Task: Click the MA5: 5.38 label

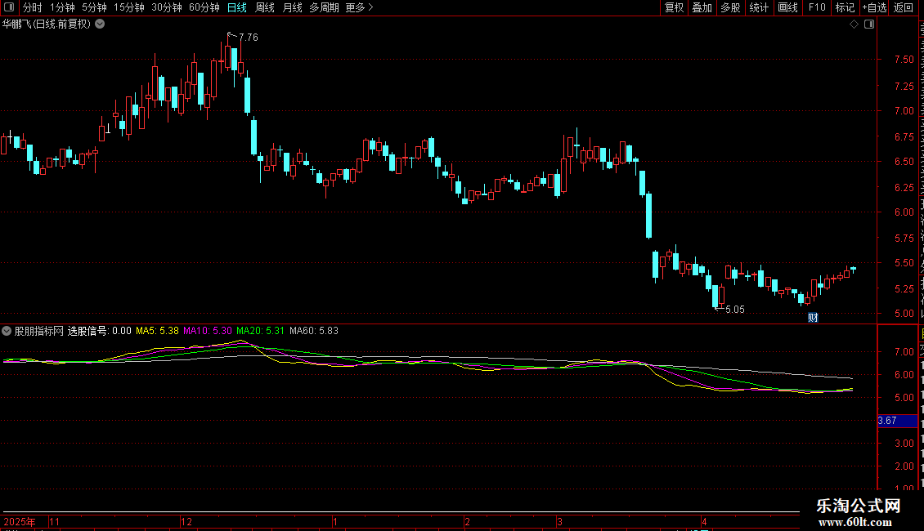Action: pos(157,331)
